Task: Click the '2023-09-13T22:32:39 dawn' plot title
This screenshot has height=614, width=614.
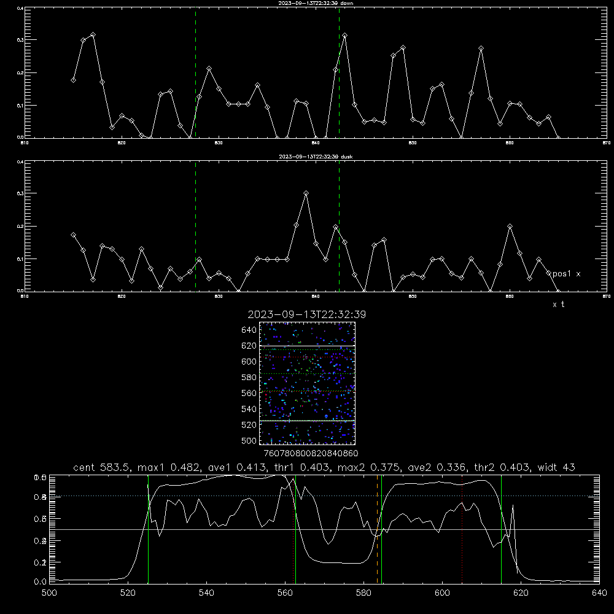Action: pyautogui.click(x=316, y=3)
